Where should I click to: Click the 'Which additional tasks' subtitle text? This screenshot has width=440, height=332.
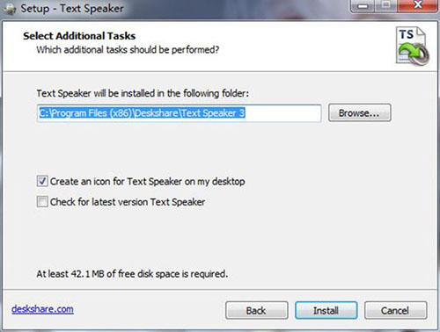coord(128,50)
